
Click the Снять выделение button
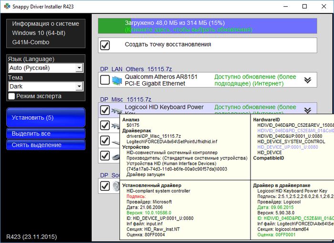(x=46, y=145)
